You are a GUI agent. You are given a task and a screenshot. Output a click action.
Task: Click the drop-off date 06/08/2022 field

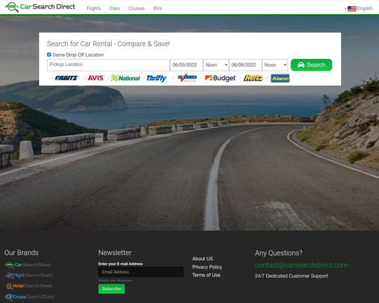246,65
